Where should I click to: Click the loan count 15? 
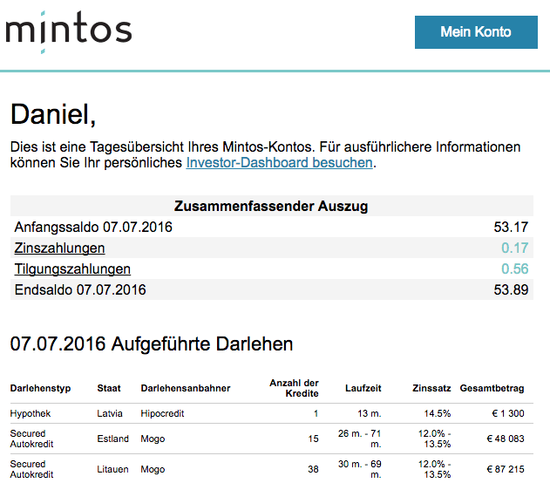click(313, 439)
